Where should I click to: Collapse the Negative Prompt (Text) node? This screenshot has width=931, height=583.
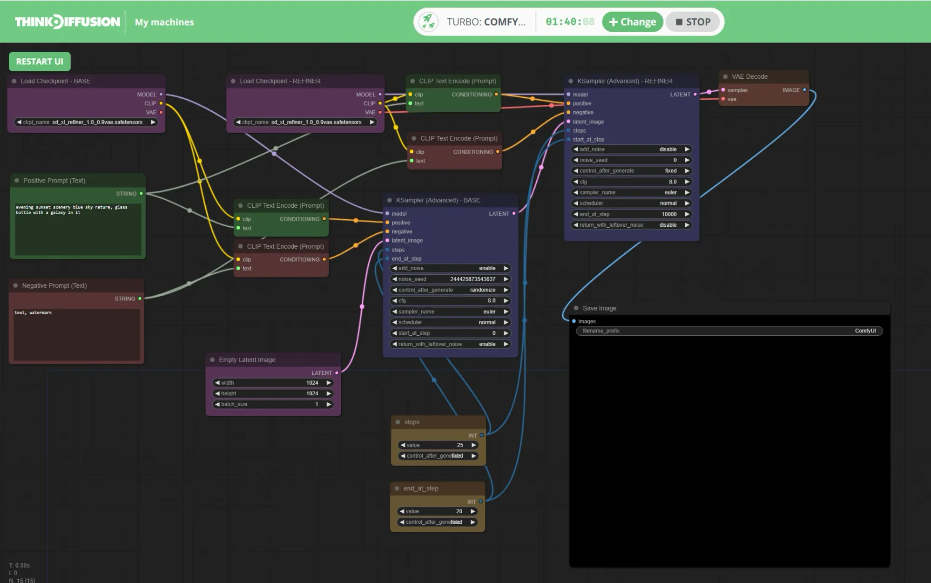[15, 285]
